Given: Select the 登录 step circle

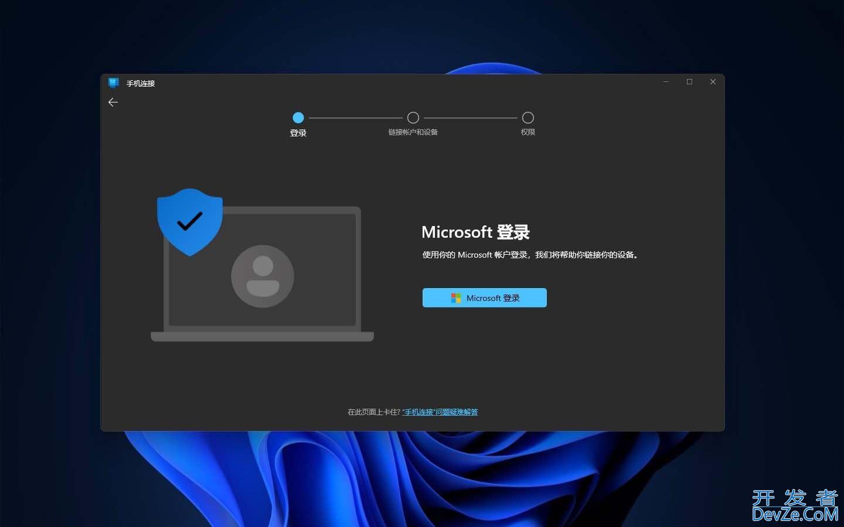Looking at the screenshot, I should (x=298, y=118).
